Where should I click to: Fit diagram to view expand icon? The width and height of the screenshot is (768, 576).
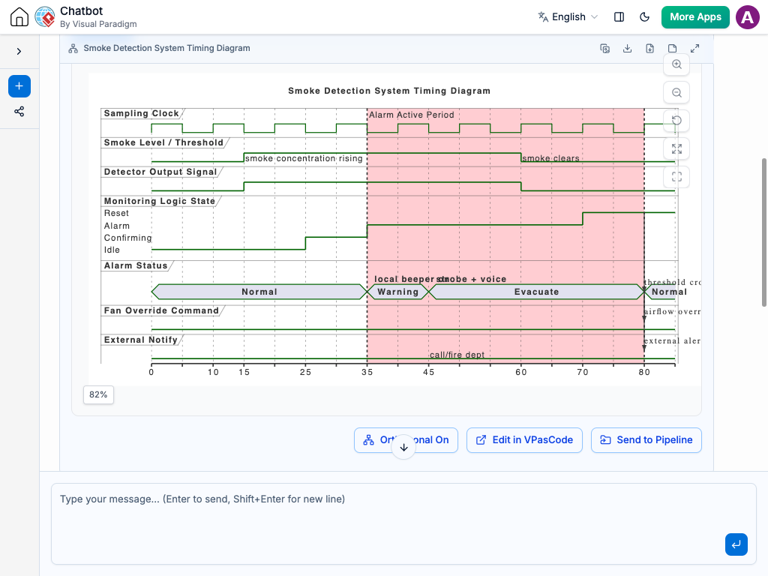pos(676,149)
